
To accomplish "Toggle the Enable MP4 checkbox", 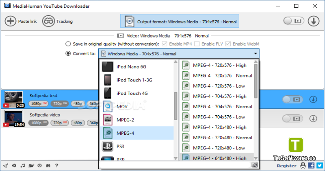I will [165, 44].
